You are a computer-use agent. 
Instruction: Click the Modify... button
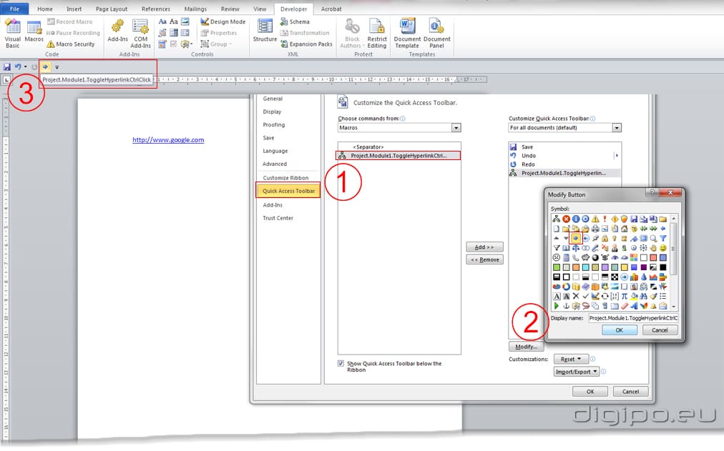(x=526, y=347)
